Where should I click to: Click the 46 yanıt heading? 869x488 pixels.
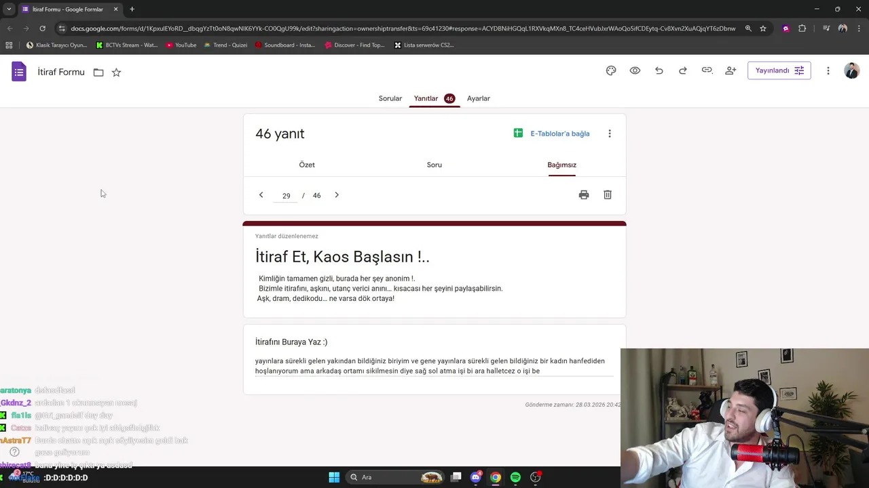click(280, 134)
